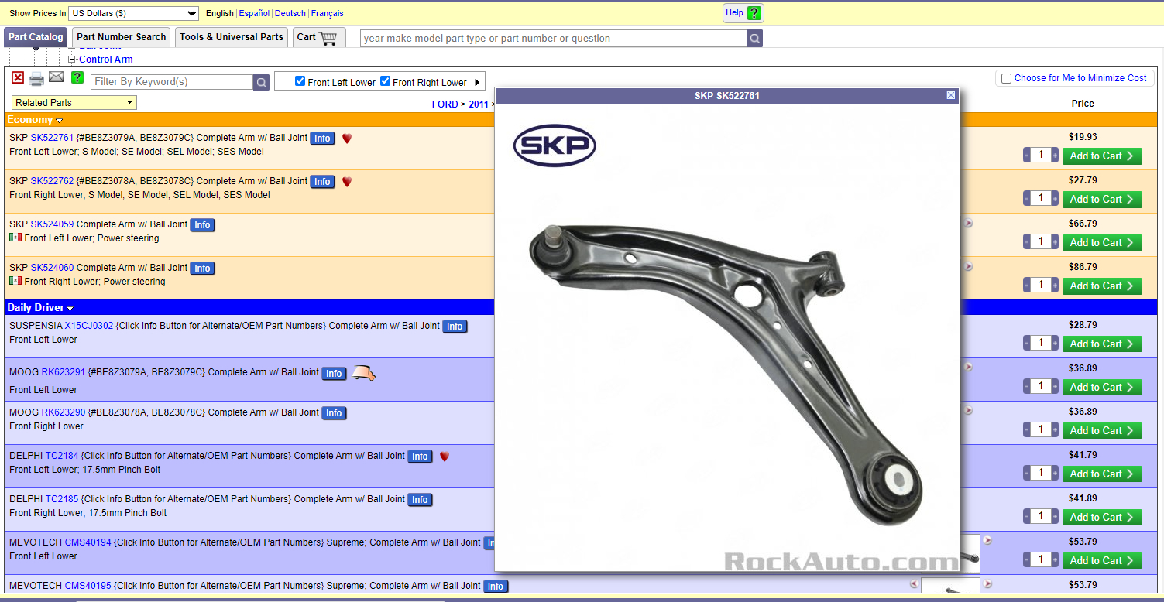1164x602 pixels.
Task: Switch language to Deutsch
Action: pos(290,13)
